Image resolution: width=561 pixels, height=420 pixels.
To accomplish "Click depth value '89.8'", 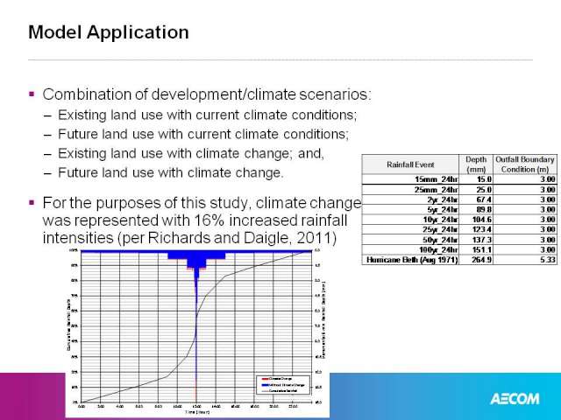I will [x=484, y=210].
